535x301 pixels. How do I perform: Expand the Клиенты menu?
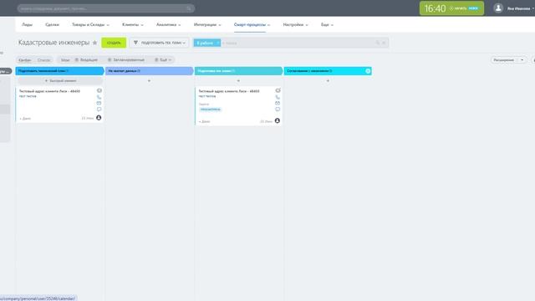[x=132, y=24]
